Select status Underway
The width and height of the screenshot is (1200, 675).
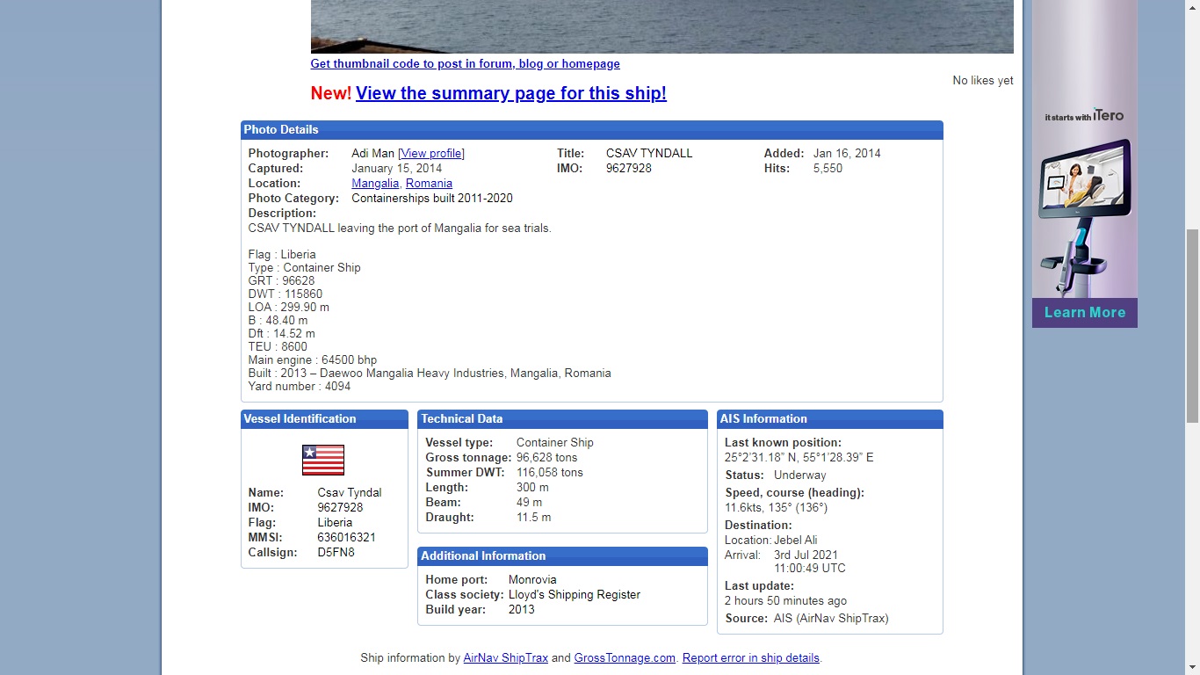(800, 475)
